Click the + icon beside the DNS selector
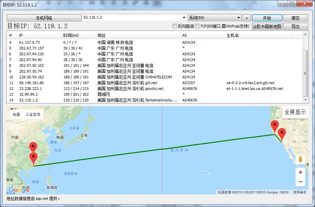315x207 pixels. coord(246,17)
